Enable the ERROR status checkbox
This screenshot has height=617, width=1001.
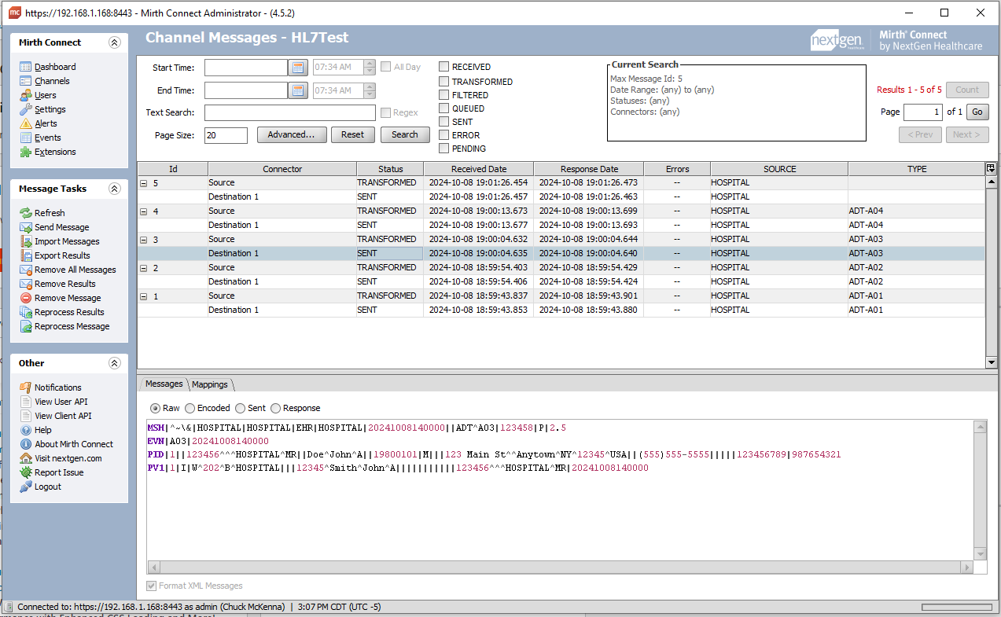coord(444,135)
